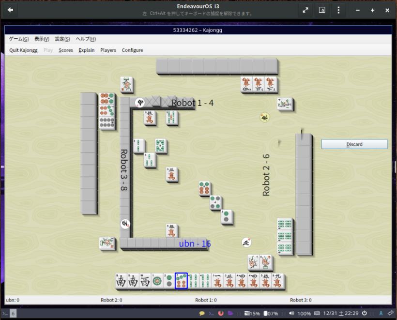This screenshot has width=397, height=320.
Task: Click the yellow chat bubble tray icon
Action: pos(202,313)
